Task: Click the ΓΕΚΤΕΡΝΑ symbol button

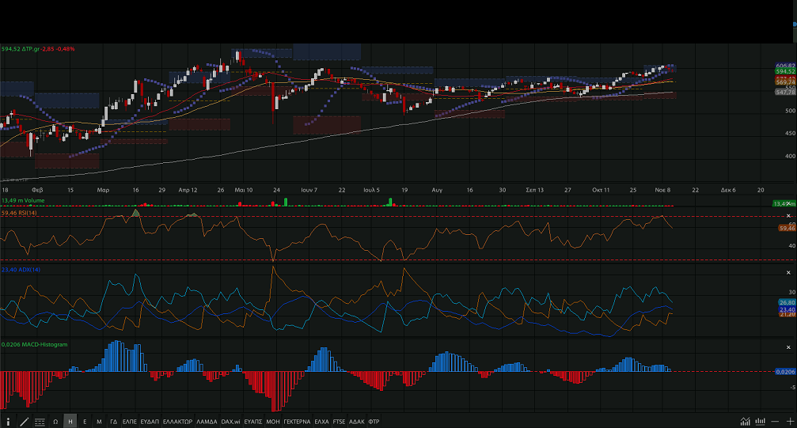Action: [297, 422]
